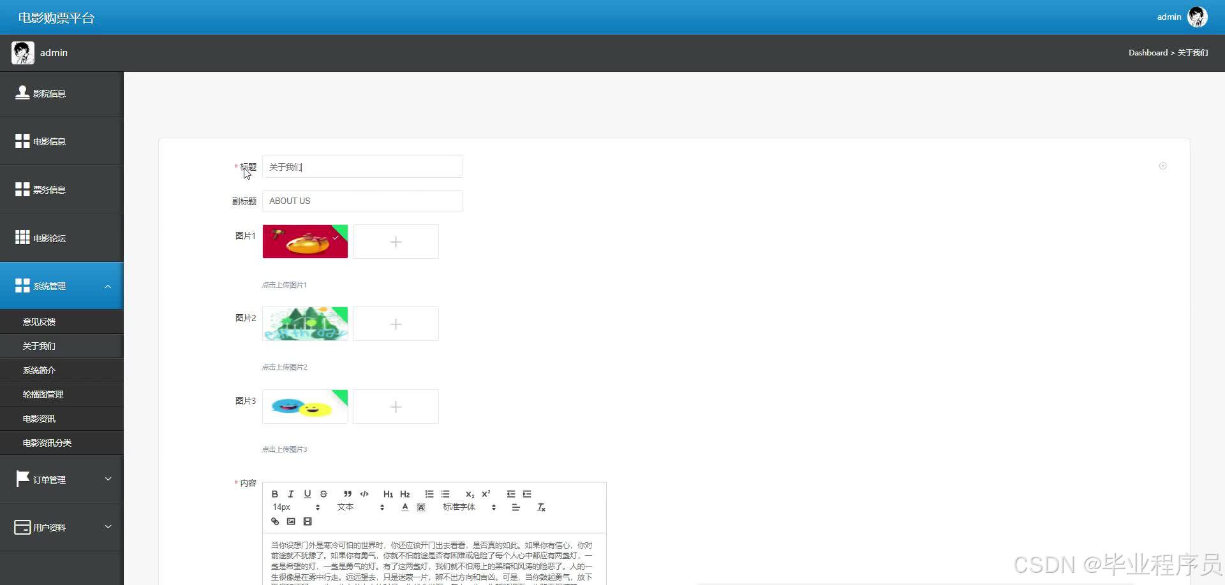Image resolution: width=1225 pixels, height=585 pixels.
Task: Open the 关于我们 submenu item
Action: [x=61, y=346]
